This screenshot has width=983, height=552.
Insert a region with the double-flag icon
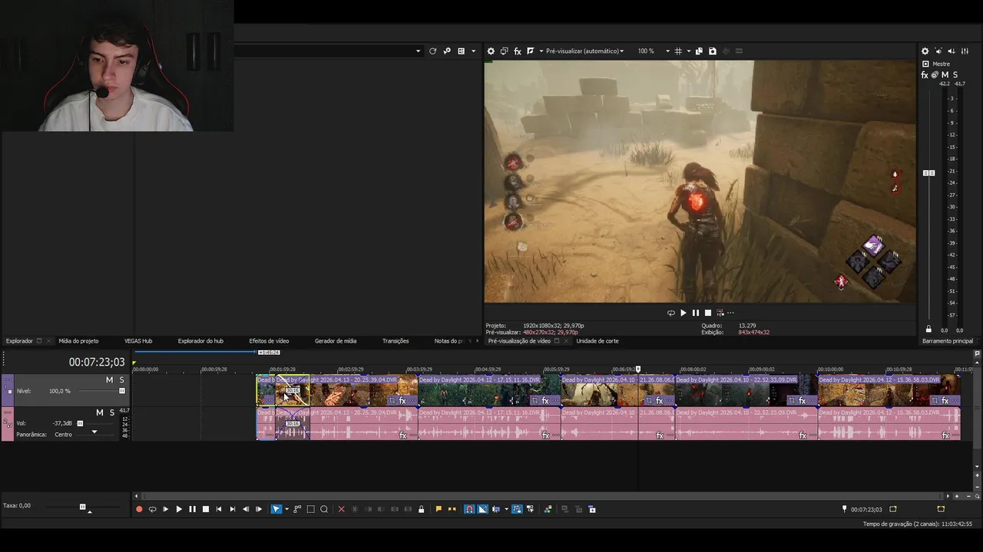pyautogui.click(x=452, y=509)
